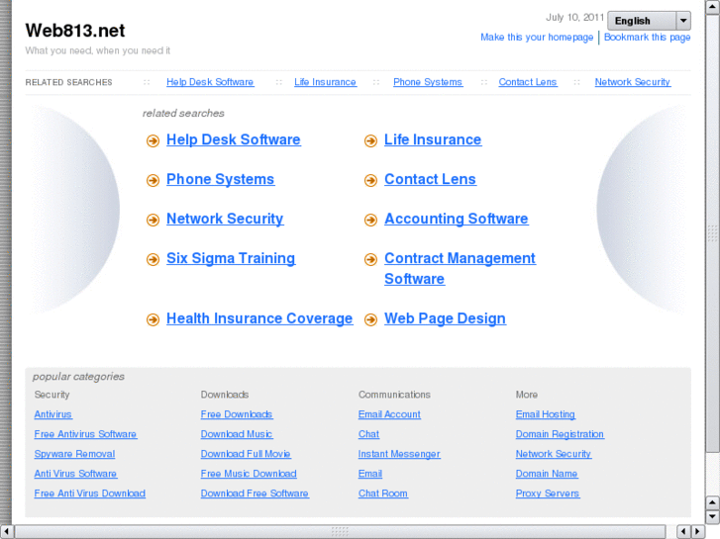Open the Email Hosting link
This screenshot has height=539, width=720.
(x=545, y=414)
